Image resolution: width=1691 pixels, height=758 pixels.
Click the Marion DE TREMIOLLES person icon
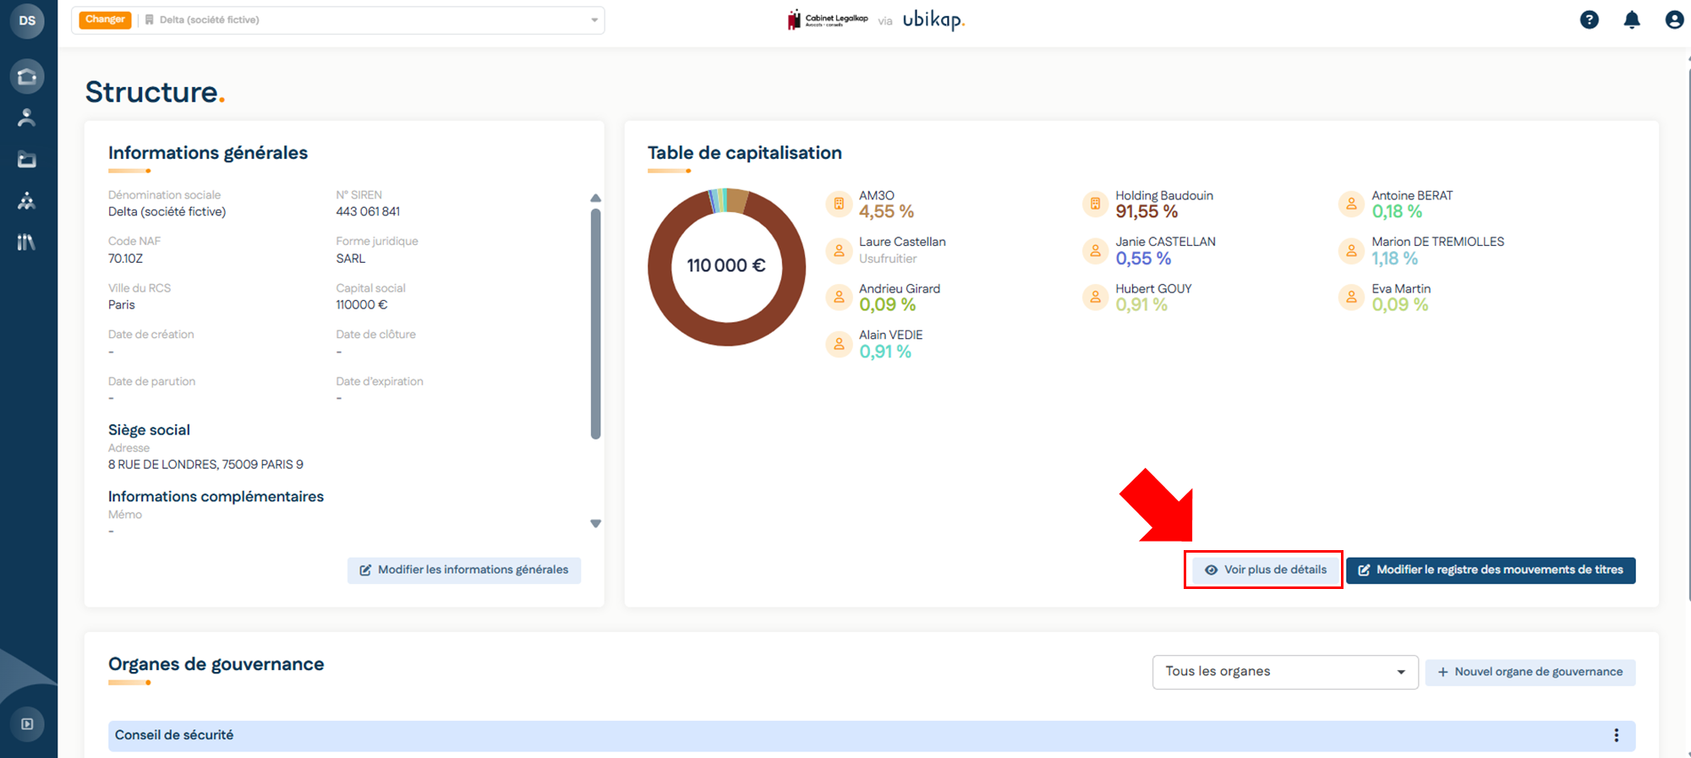coord(1351,250)
